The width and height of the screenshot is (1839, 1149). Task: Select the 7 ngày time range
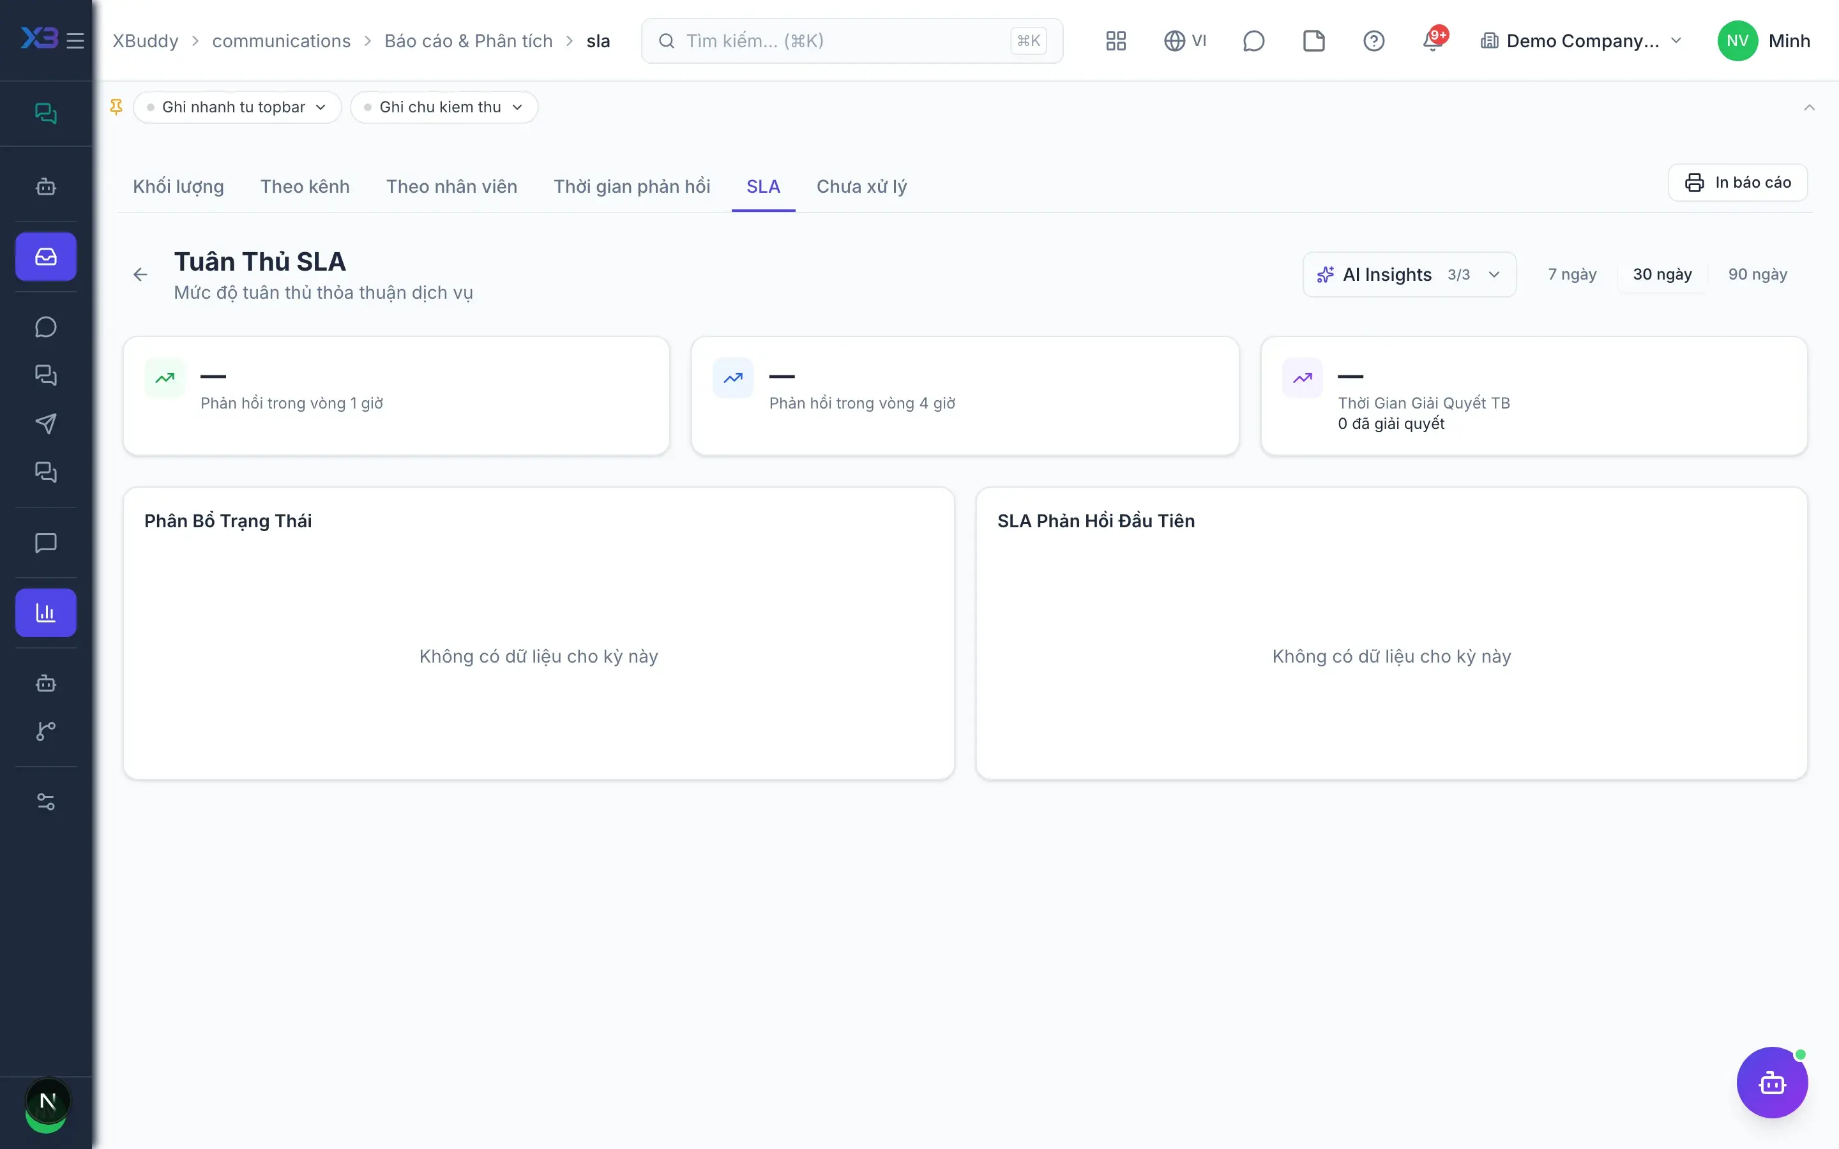[1572, 274]
